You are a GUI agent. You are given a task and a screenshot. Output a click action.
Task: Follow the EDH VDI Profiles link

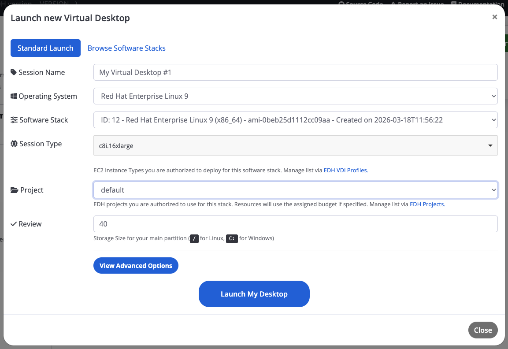[345, 170]
